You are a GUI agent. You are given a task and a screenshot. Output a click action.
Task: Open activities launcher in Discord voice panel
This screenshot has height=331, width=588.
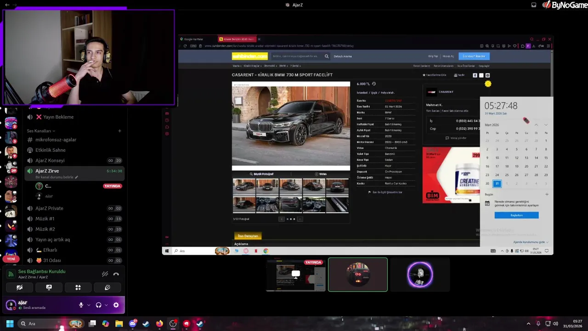[x=78, y=287]
